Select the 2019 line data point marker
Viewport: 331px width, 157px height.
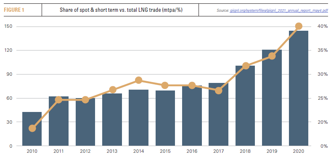(272, 56)
